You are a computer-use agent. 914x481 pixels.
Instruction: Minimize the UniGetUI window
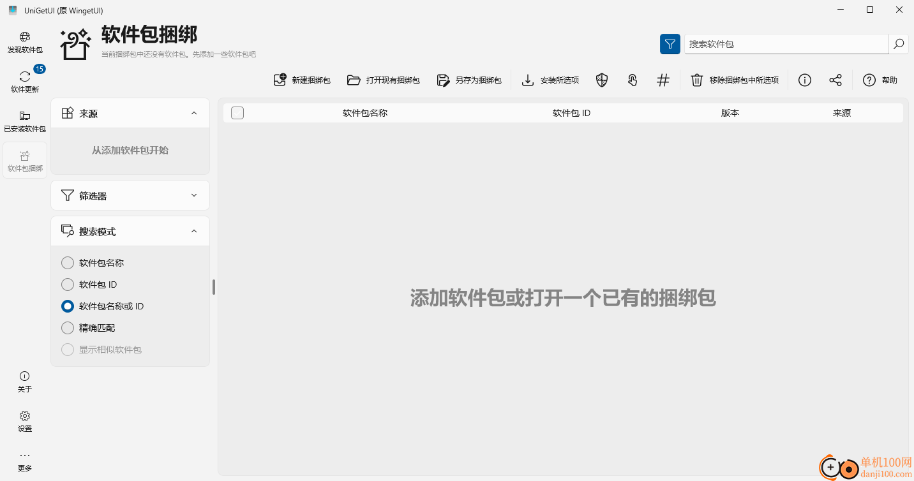pyautogui.click(x=841, y=10)
